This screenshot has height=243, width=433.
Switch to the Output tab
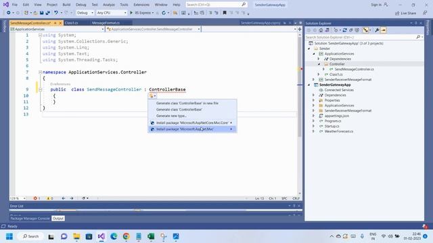[58, 219]
